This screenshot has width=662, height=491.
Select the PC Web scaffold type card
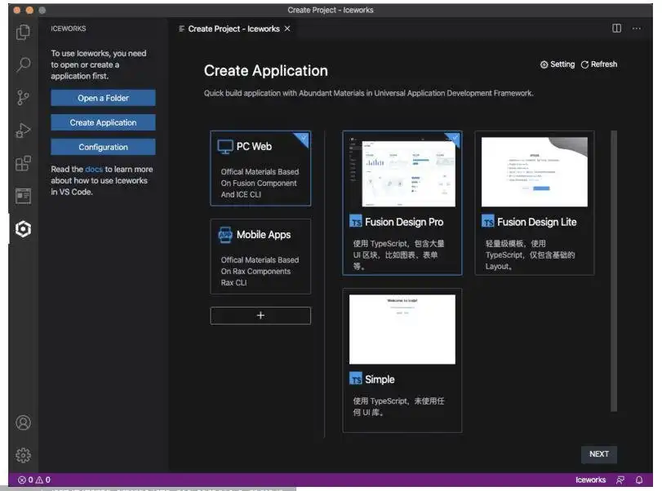[x=260, y=168]
